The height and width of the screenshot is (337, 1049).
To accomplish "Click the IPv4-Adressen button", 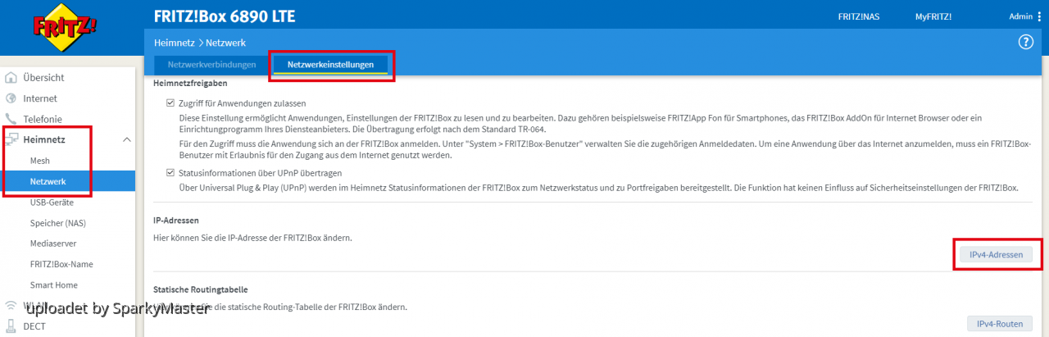I will (x=996, y=255).
